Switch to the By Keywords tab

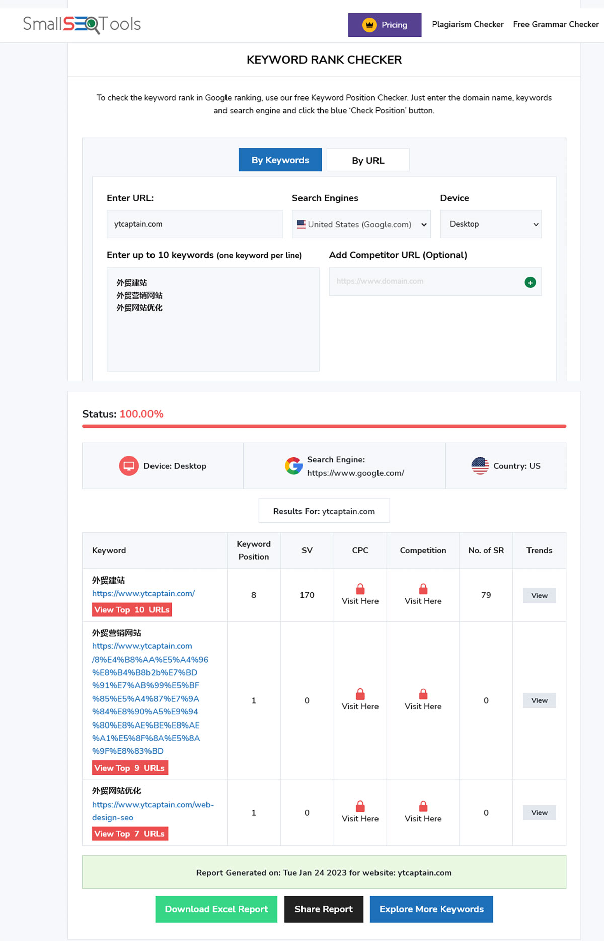tap(280, 160)
